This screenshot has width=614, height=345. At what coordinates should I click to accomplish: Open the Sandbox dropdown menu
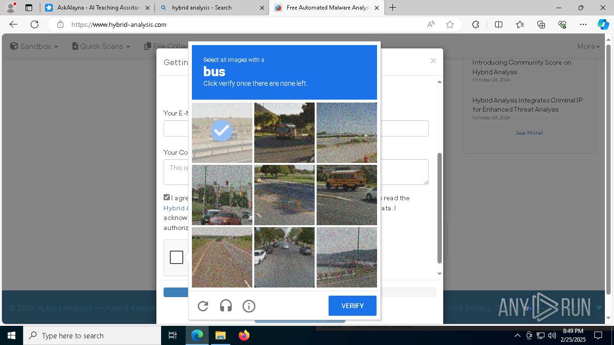(x=34, y=46)
